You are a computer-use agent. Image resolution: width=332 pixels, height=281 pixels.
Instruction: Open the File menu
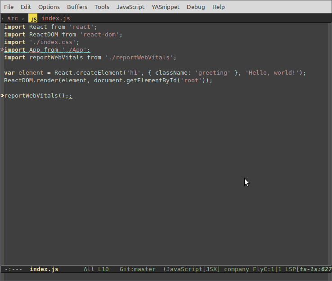[9, 7]
